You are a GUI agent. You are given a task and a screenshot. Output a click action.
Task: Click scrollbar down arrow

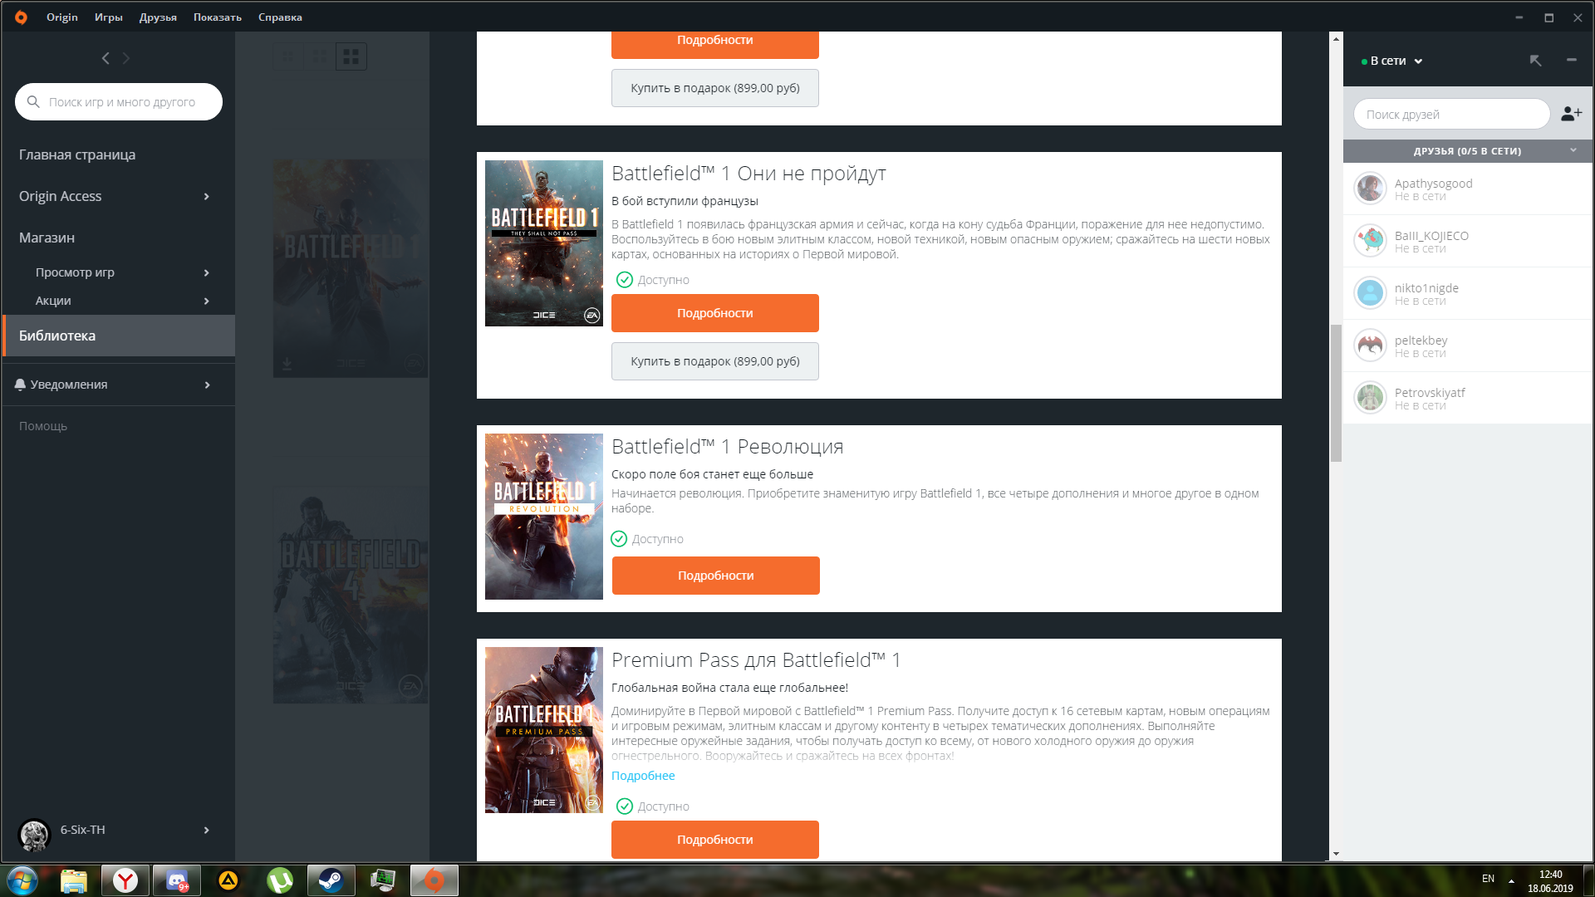coord(1336,854)
